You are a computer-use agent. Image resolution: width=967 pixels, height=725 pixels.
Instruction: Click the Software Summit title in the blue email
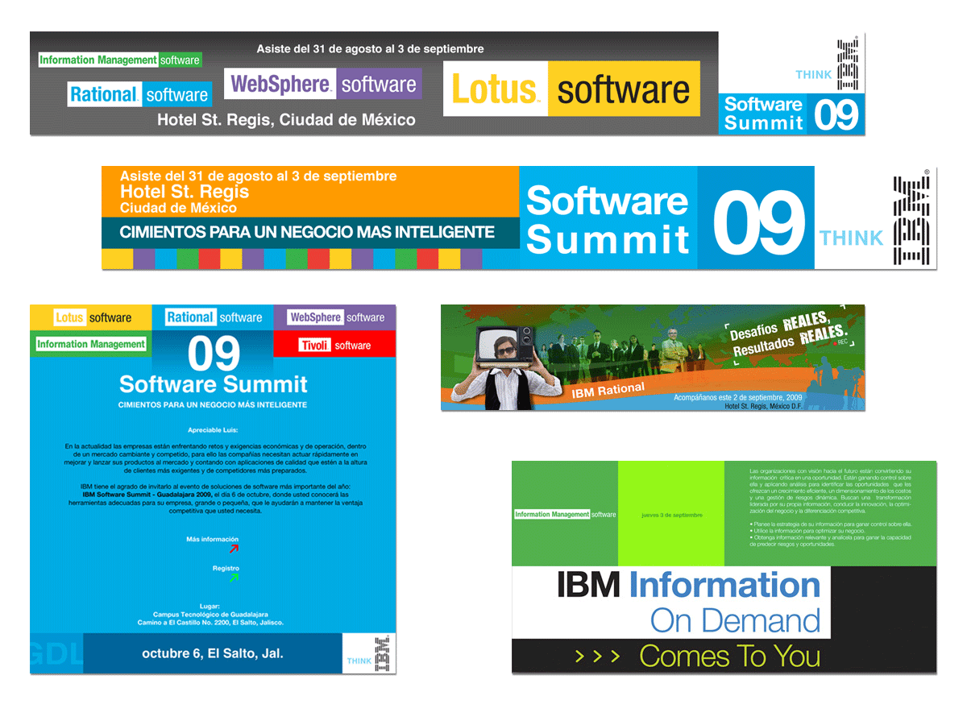click(214, 383)
